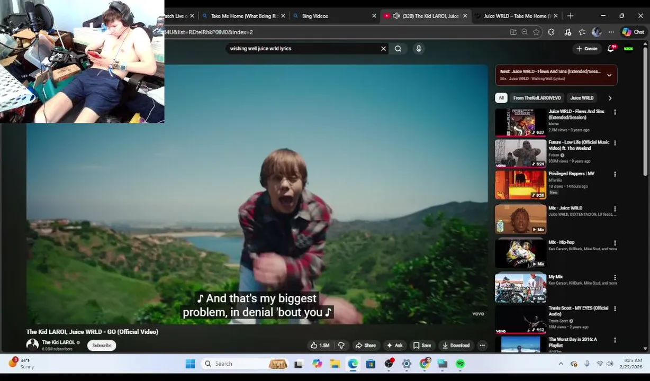The image size is (650, 381).
Task: Dislike the video with thumbs down
Action: point(341,346)
